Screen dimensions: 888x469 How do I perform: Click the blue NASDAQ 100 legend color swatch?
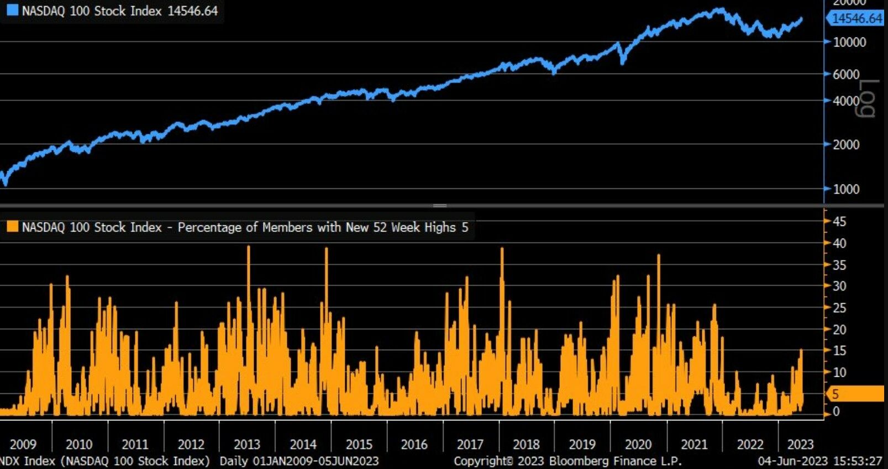(12, 10)
